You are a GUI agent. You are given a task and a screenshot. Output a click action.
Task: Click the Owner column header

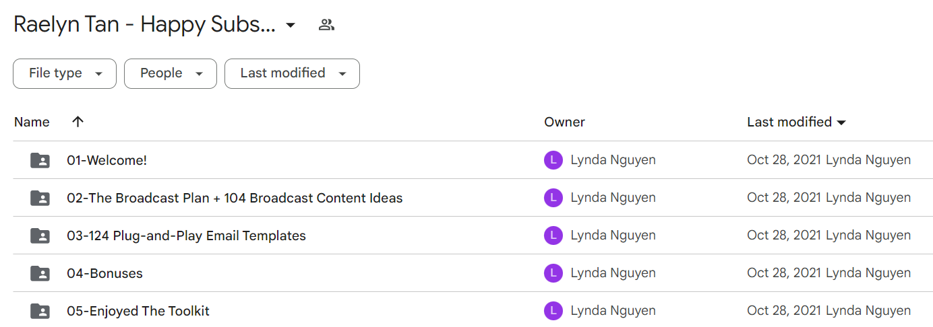(564, 122)
